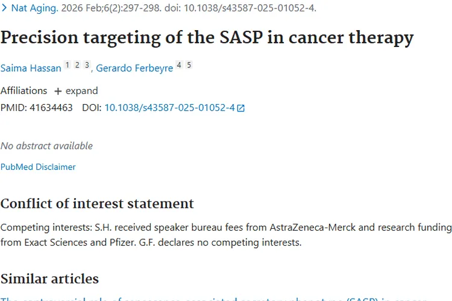Open author Gerardo Ferbeyre's link

point(134,68)
